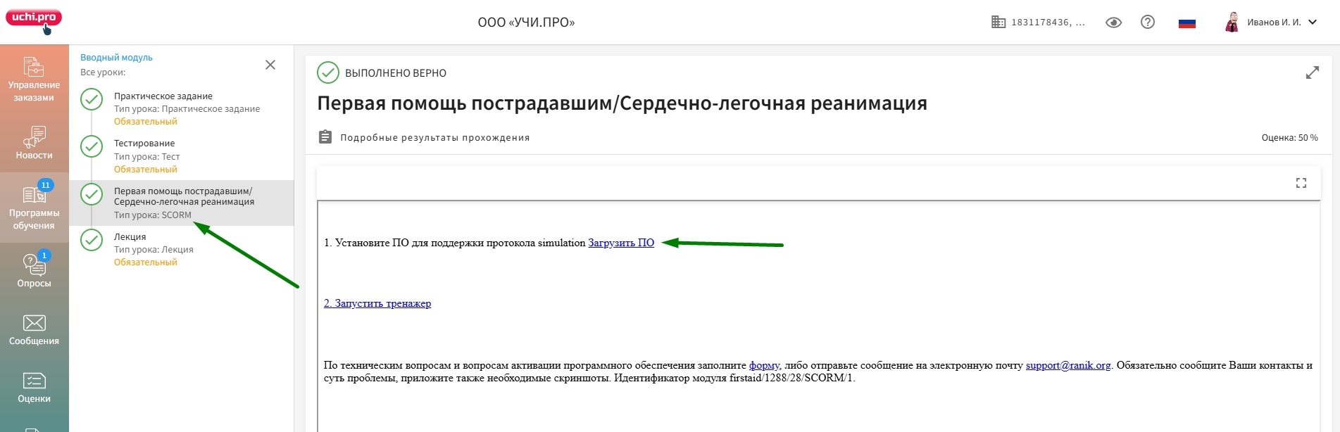Select the Практическое задание lesson
Image resolution: width=1340 pixels, height=432 pixels.
[163, 96]
